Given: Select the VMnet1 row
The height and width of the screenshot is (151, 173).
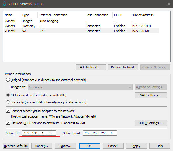Looking at the screenshot, I should point(82,26).
